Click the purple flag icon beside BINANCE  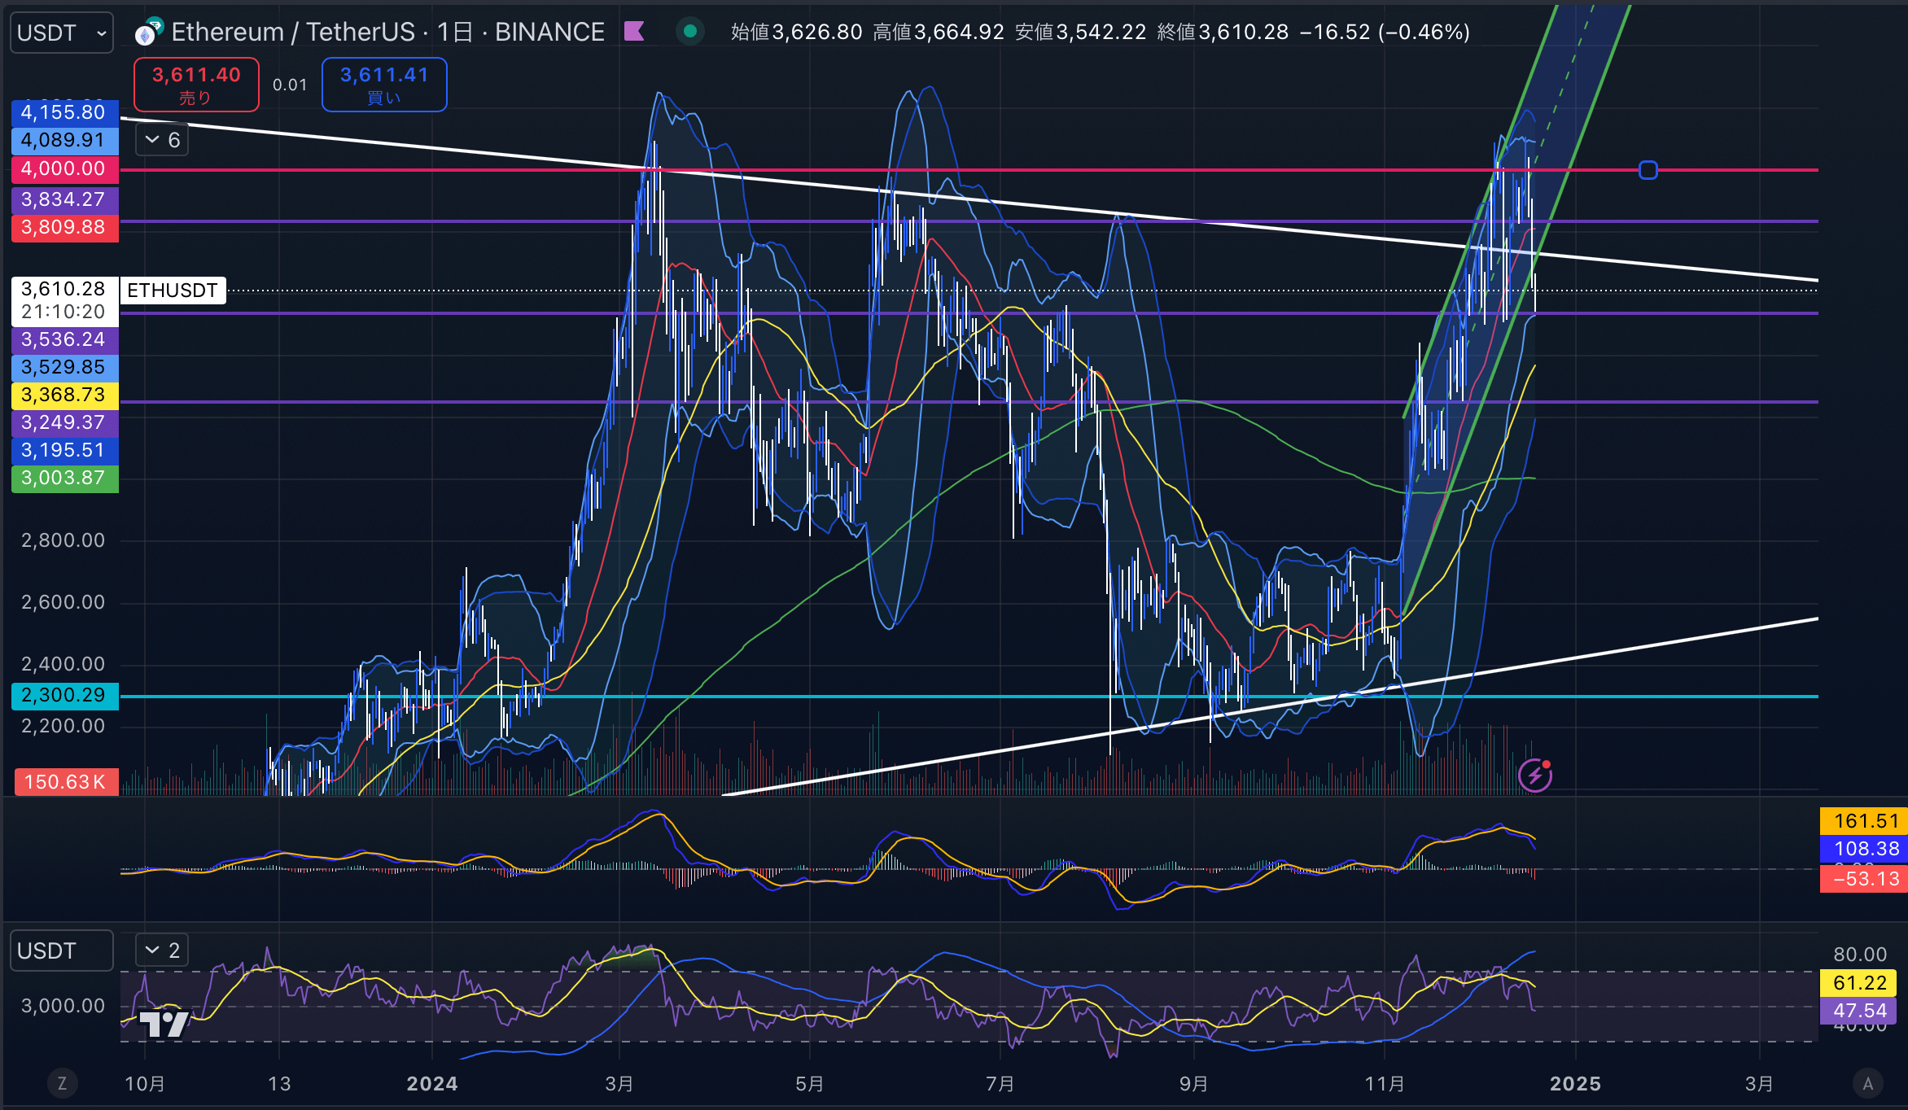pyautogui.click(x=634, y=32)
